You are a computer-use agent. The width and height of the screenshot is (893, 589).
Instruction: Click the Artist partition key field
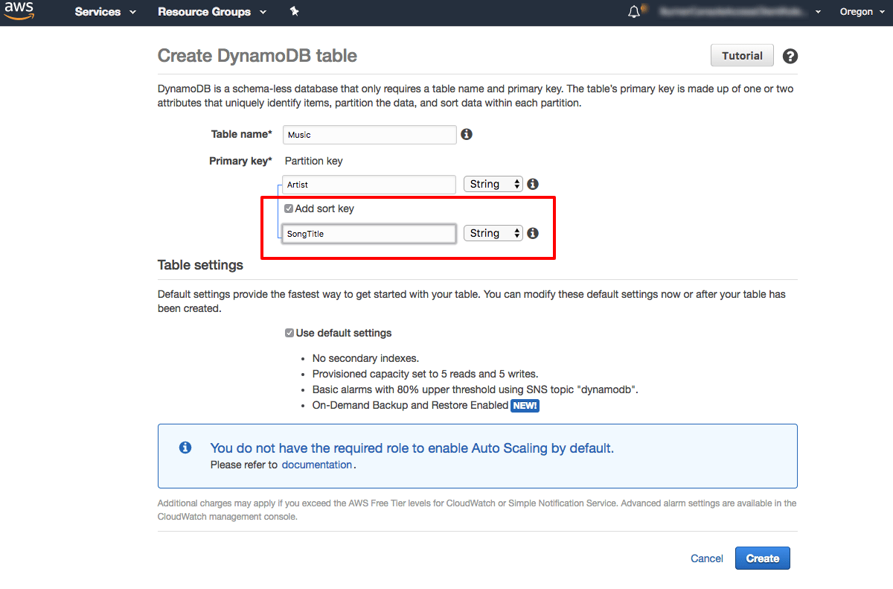pyautogui.click(x=370, y=185)
